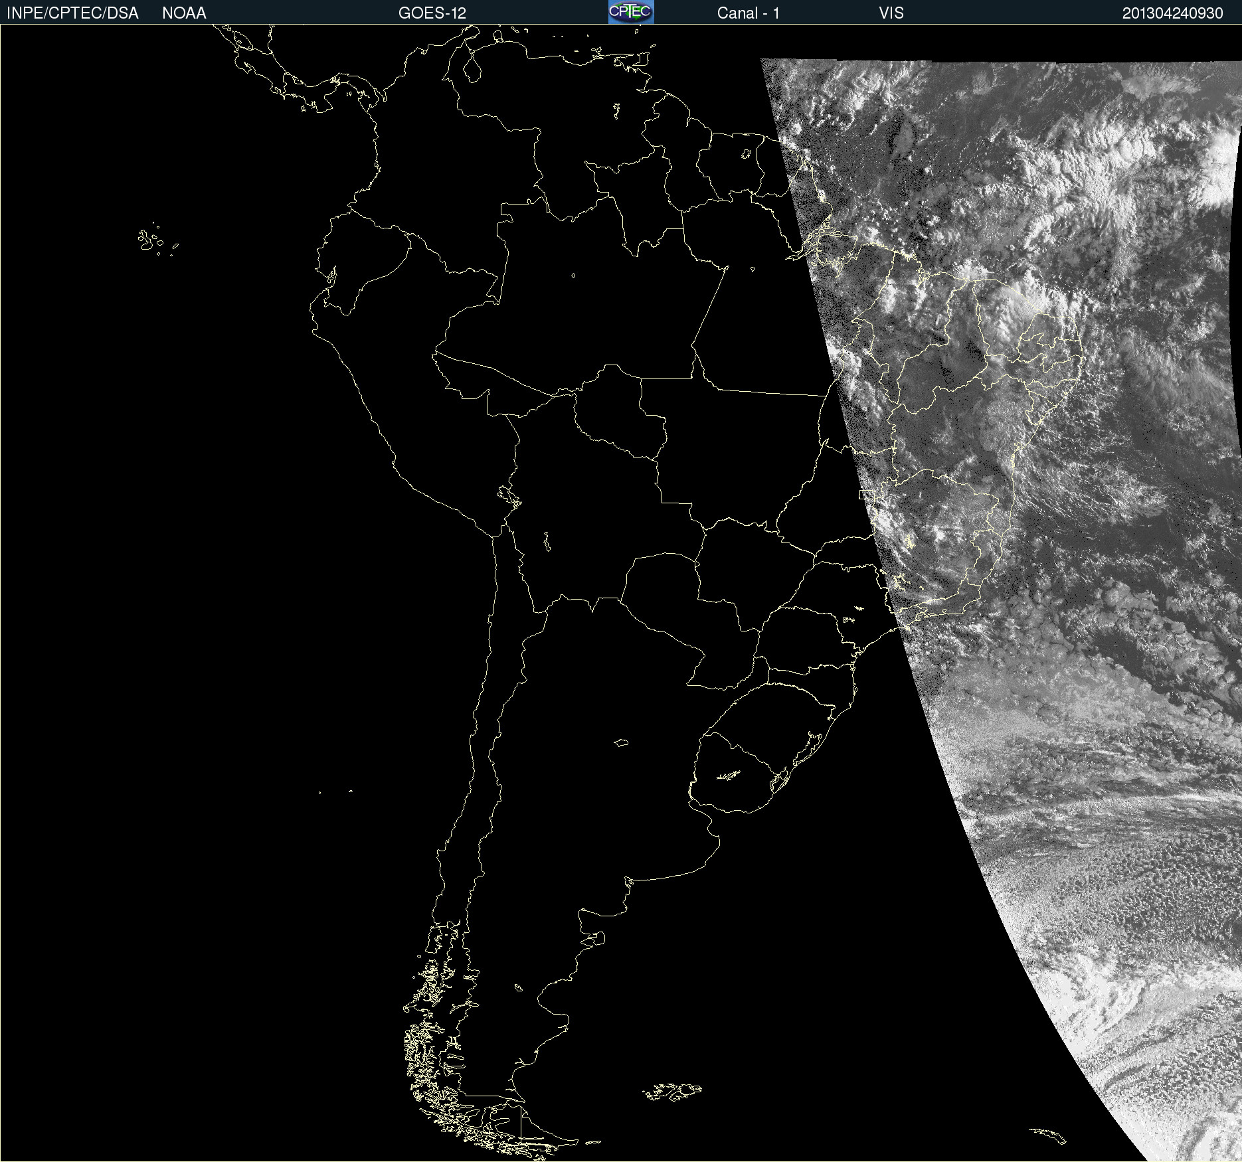Click the CPTEC logo in header
The height and width of the screenshot is (1162, 1242).
click(631, 12)
